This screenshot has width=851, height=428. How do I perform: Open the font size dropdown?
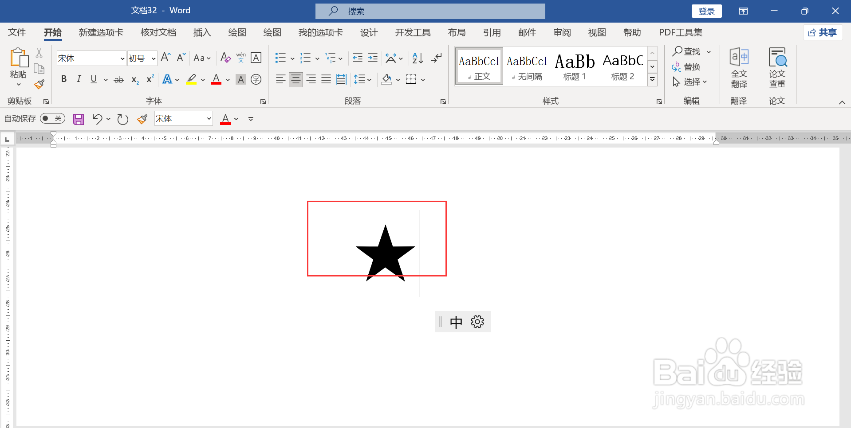[154, 58]
